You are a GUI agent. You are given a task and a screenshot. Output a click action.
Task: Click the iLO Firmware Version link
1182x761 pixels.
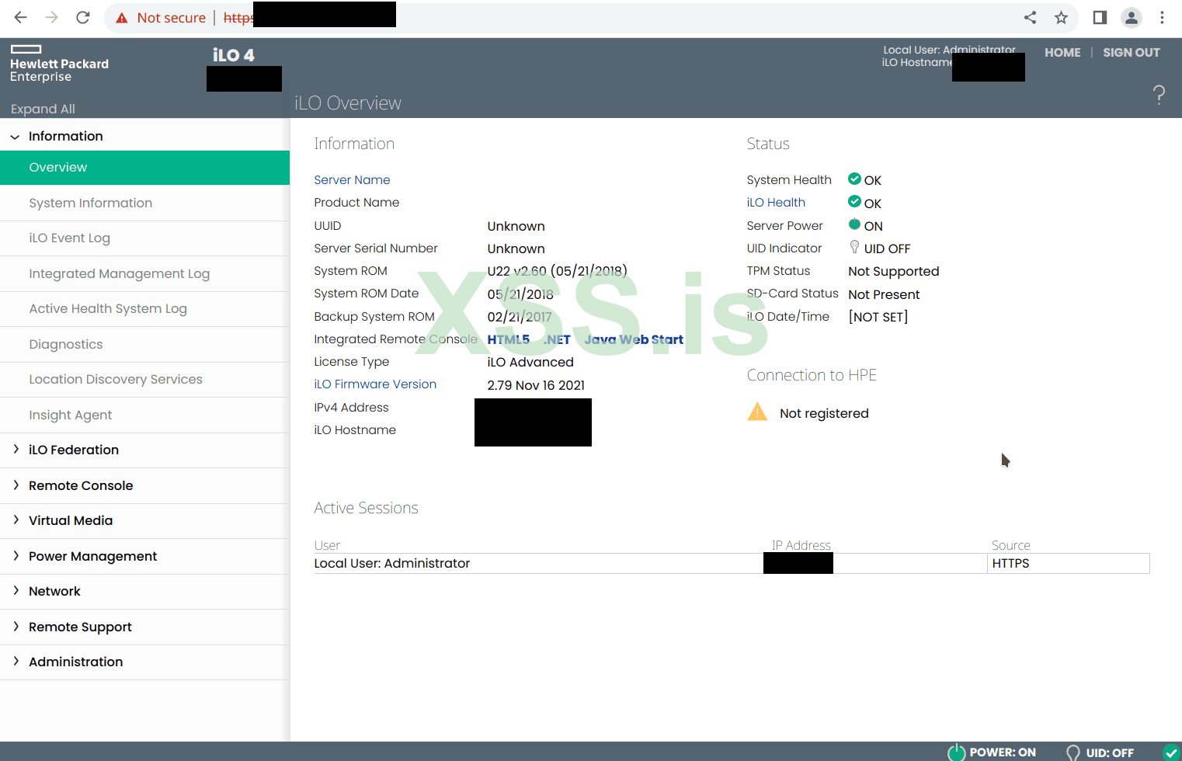point(375,384)
